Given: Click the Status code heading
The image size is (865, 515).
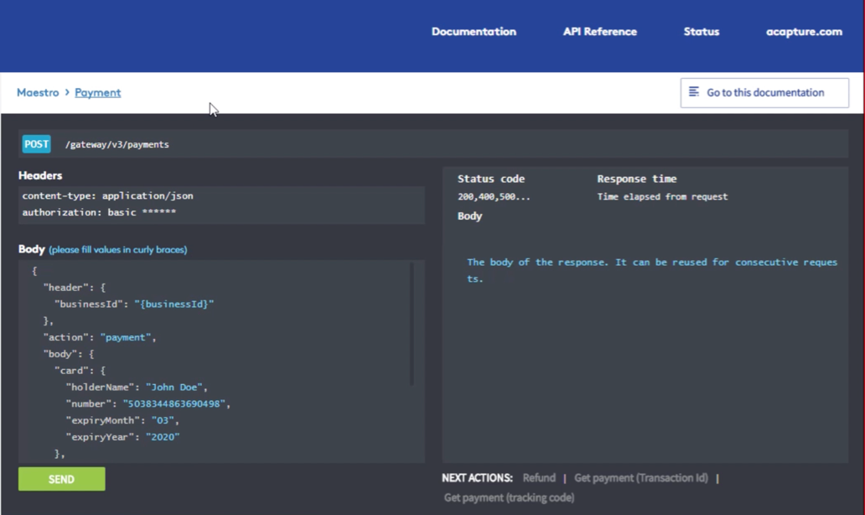Looking at the screenshot, I should point(491,179).
